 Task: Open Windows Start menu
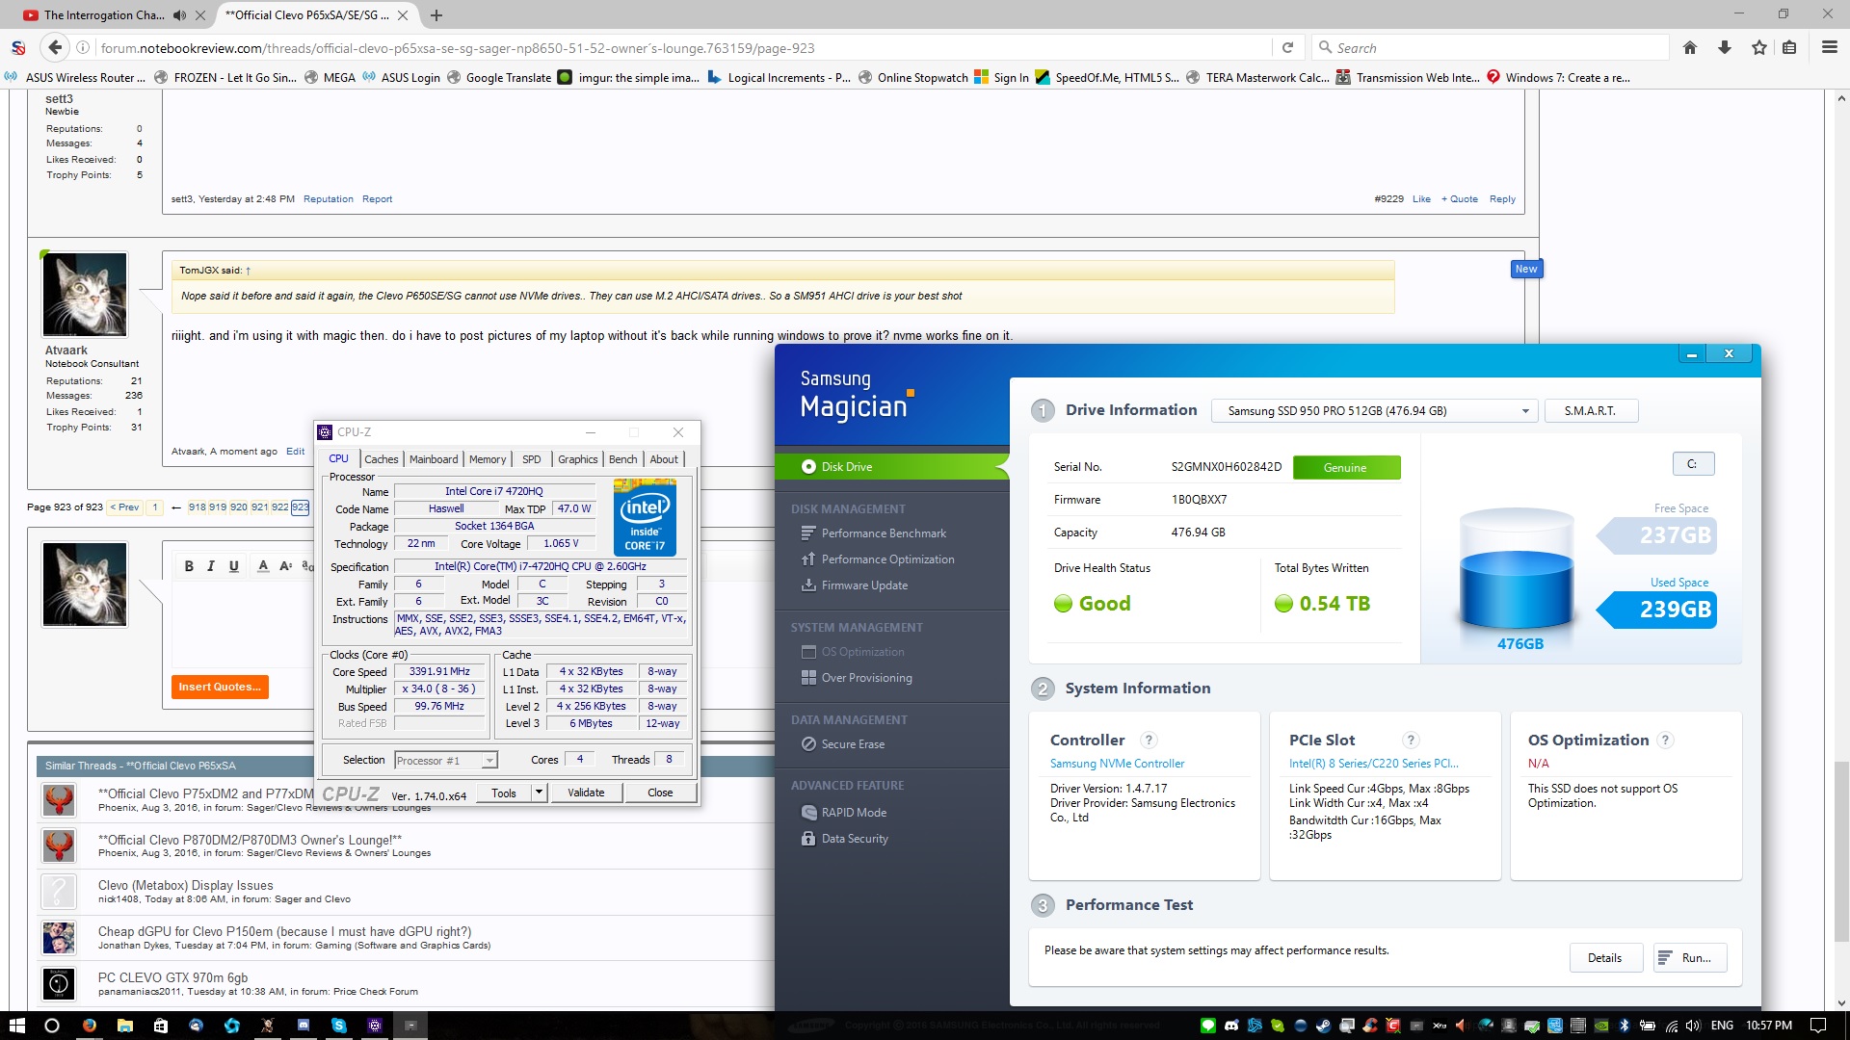point(16,1025)
